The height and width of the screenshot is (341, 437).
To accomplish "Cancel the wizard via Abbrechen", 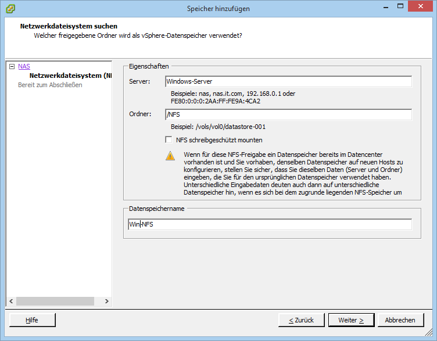I will pos(400,320).
